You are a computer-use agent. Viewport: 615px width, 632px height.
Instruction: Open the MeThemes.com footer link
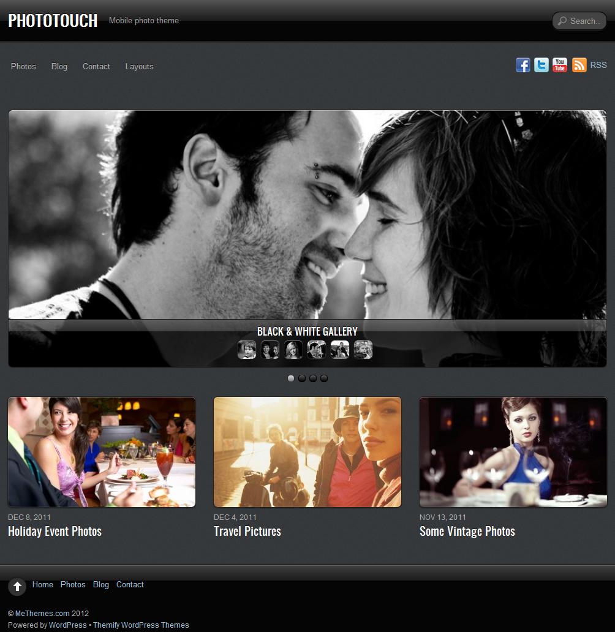pyautogui.click(x=42, y=614)
